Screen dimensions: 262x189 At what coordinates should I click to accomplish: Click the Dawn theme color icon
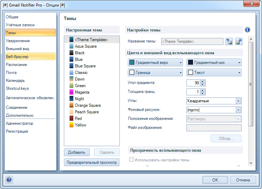[x=71, y=79]
